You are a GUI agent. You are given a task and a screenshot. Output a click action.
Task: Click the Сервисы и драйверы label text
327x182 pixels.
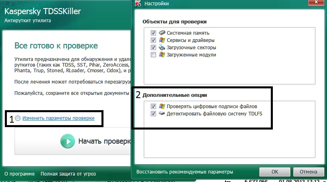point(190,40)
